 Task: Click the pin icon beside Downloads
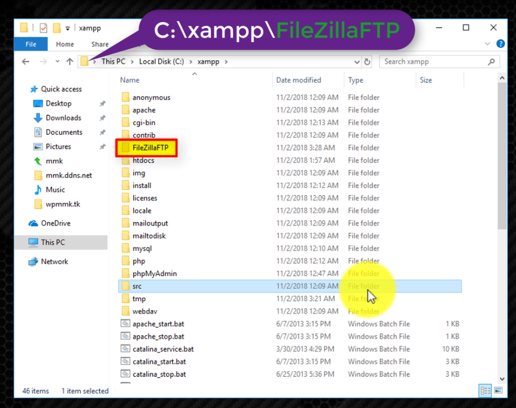click(x=102, y=118)
